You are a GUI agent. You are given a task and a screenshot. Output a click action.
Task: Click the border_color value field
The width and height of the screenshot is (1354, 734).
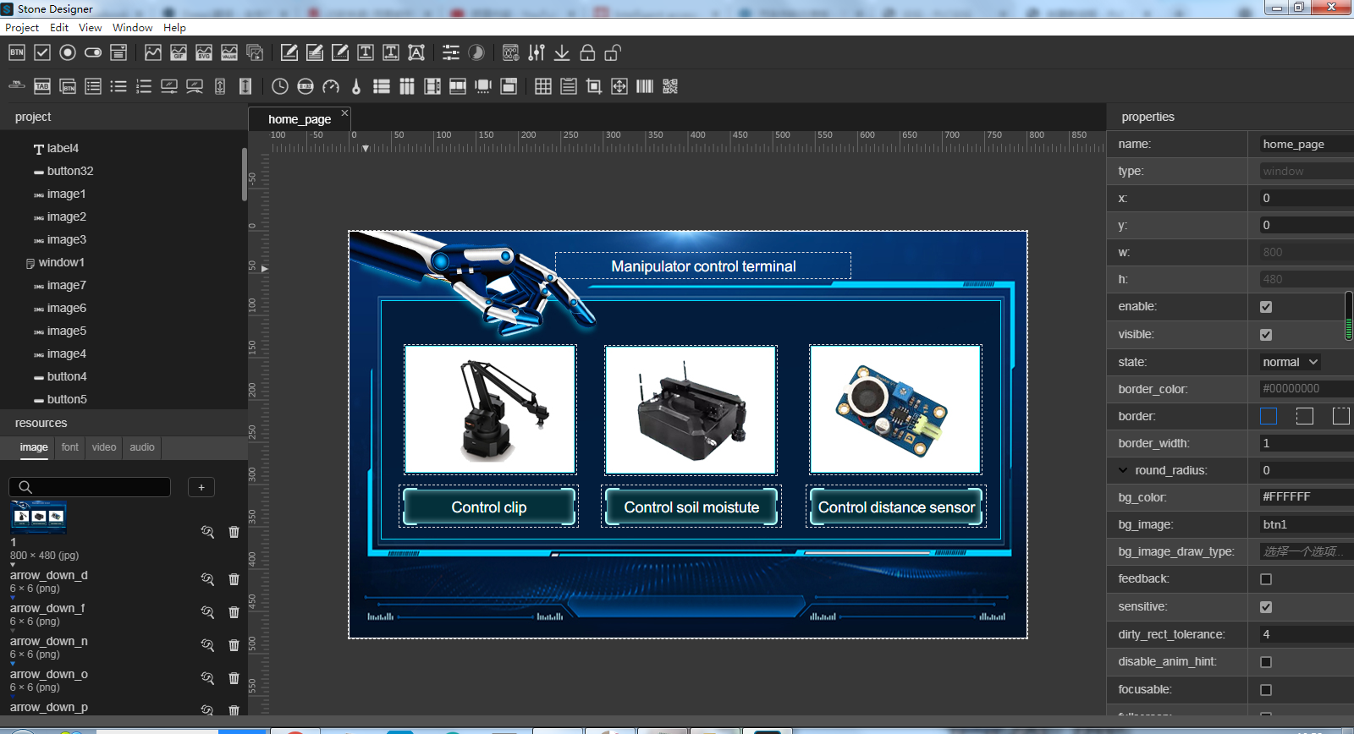pos(1307,389)
